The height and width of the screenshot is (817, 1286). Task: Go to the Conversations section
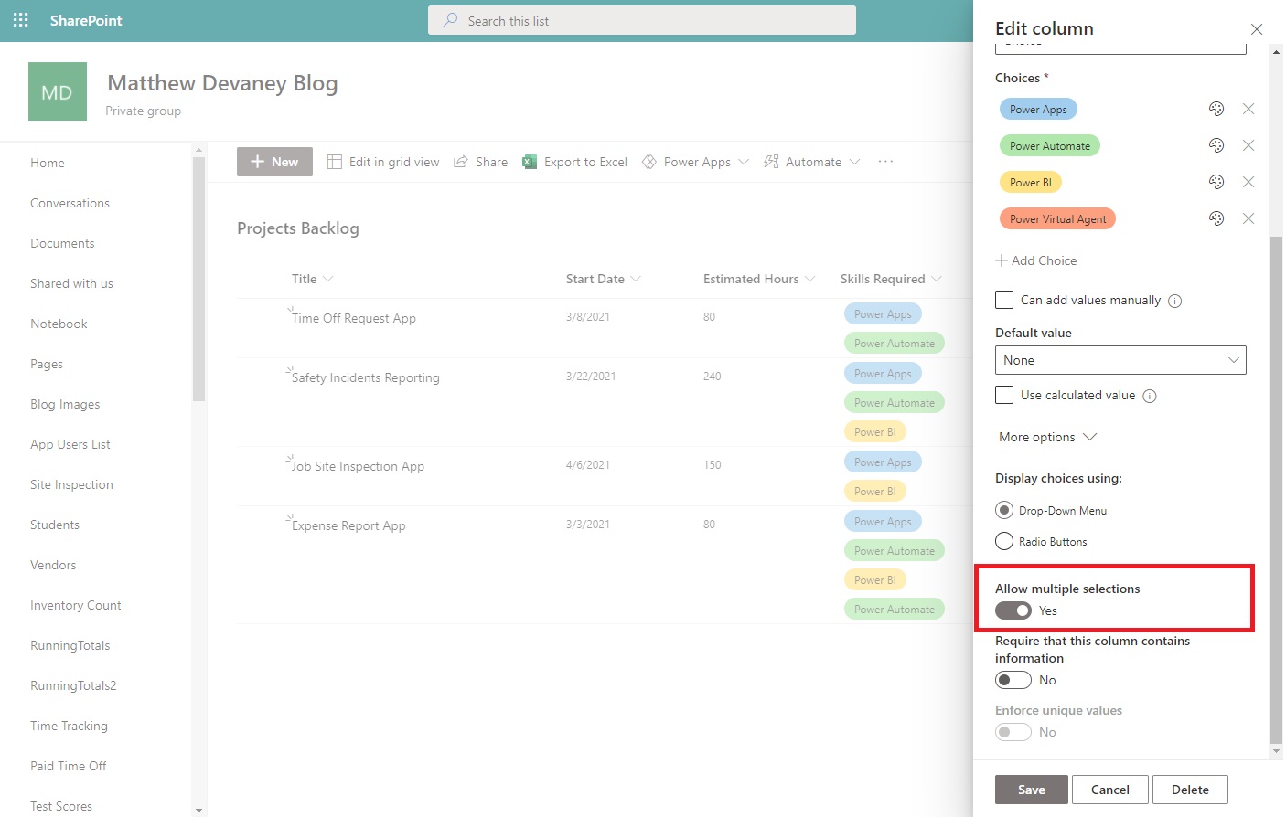[x=70, y=203]
